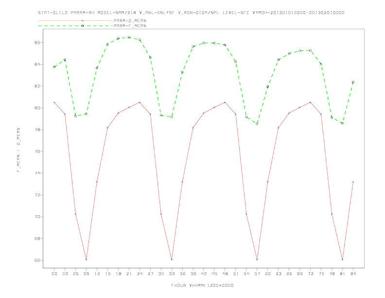Click x-axis tick label 12
The image size is (385, 298).
coord(97,274)
